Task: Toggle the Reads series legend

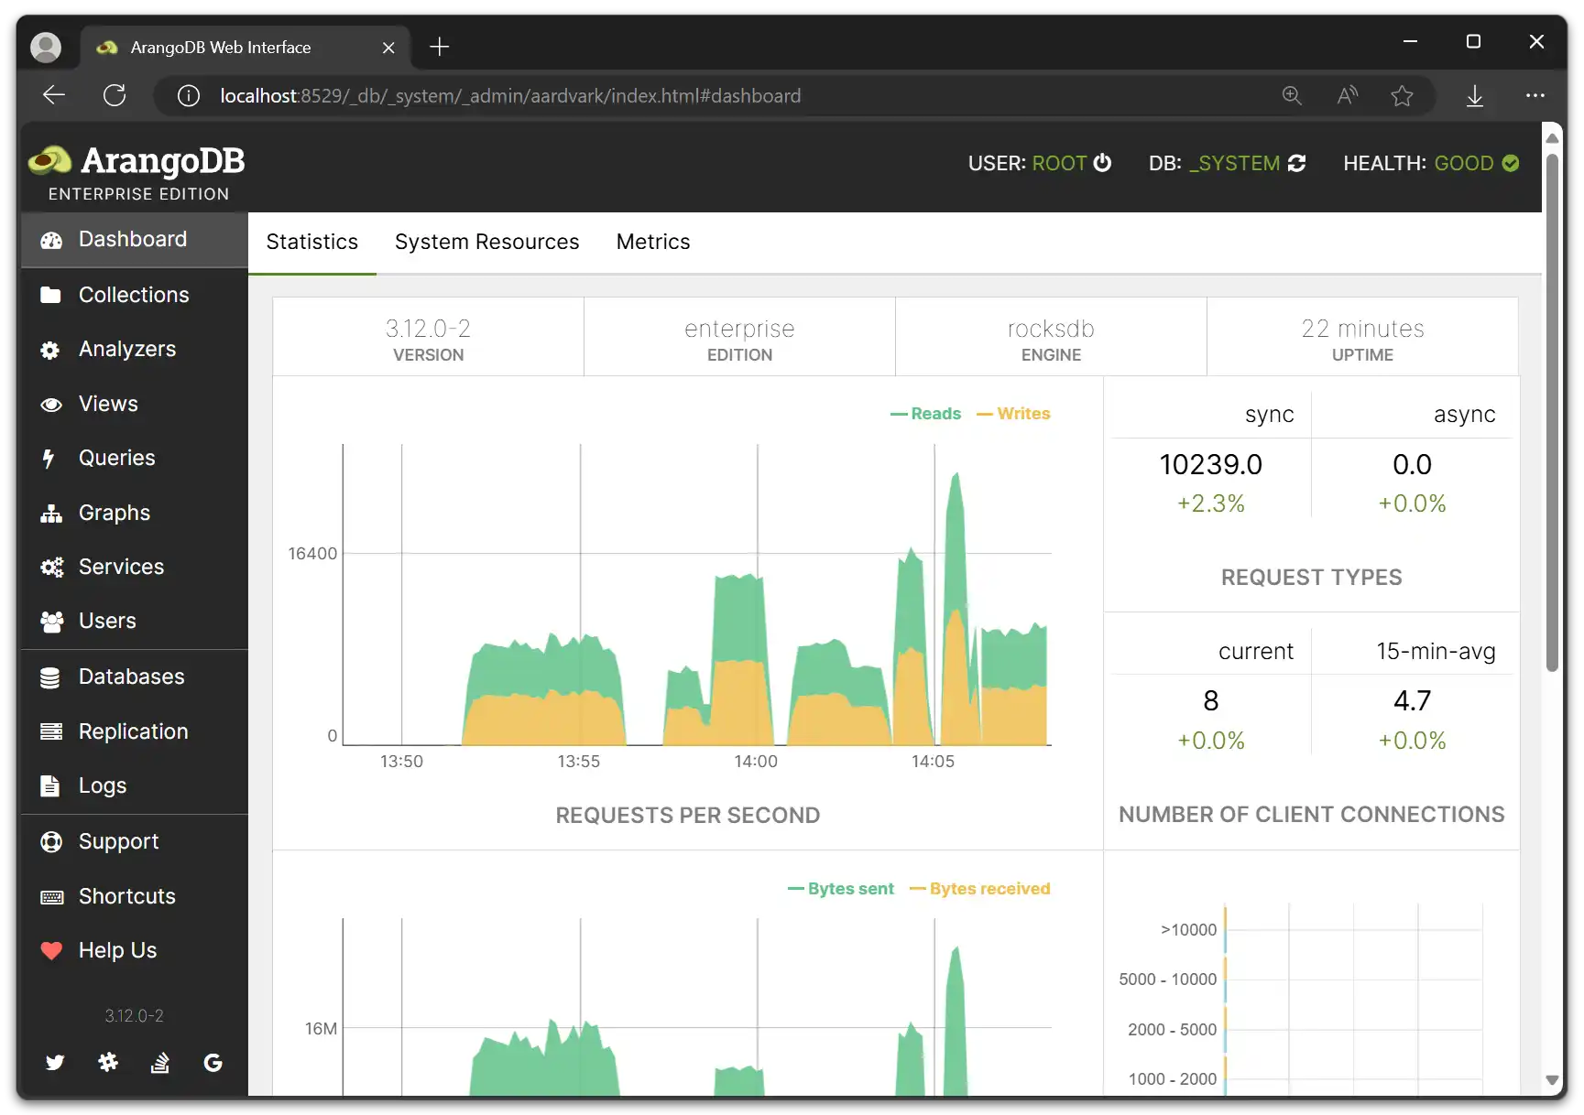Action: coord(926,414)
